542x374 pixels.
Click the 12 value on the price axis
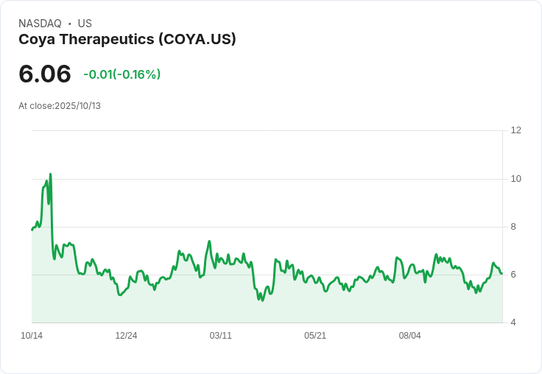(x=515, y=130)
